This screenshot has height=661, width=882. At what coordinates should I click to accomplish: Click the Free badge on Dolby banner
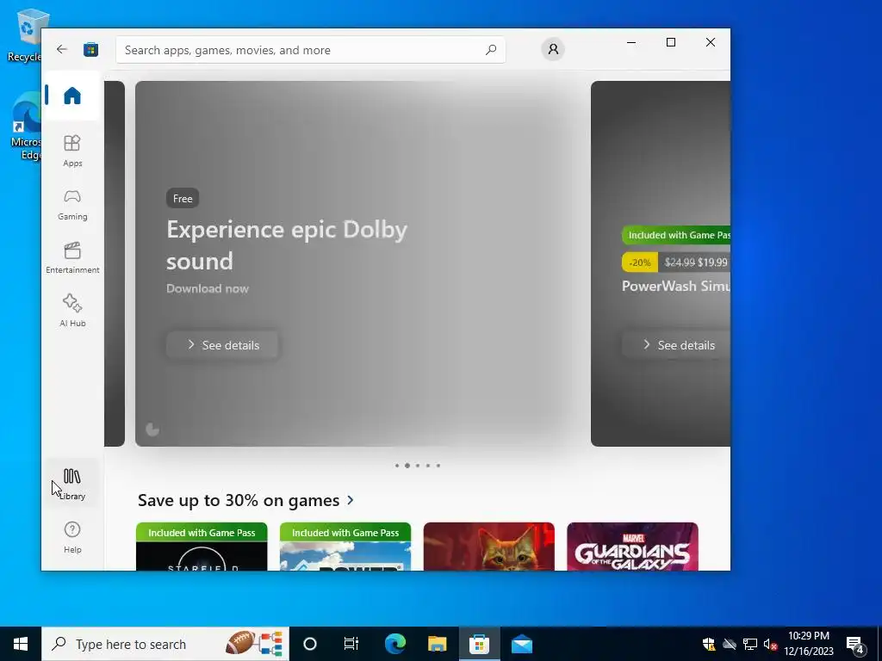183,199
